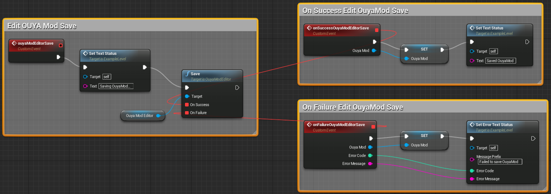Select the Save function node's f icon
This screenshot has width=551, height=194.
coord(187,74)
